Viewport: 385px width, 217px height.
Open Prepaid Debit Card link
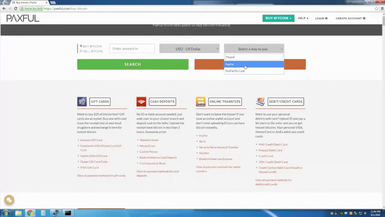click(x=270, y=150)
